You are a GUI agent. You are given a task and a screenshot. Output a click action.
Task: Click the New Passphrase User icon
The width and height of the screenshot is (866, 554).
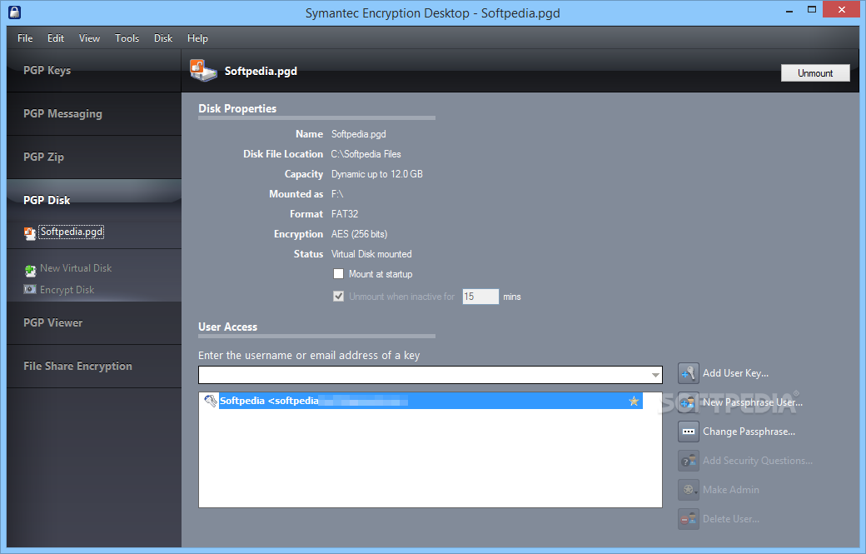688,402
